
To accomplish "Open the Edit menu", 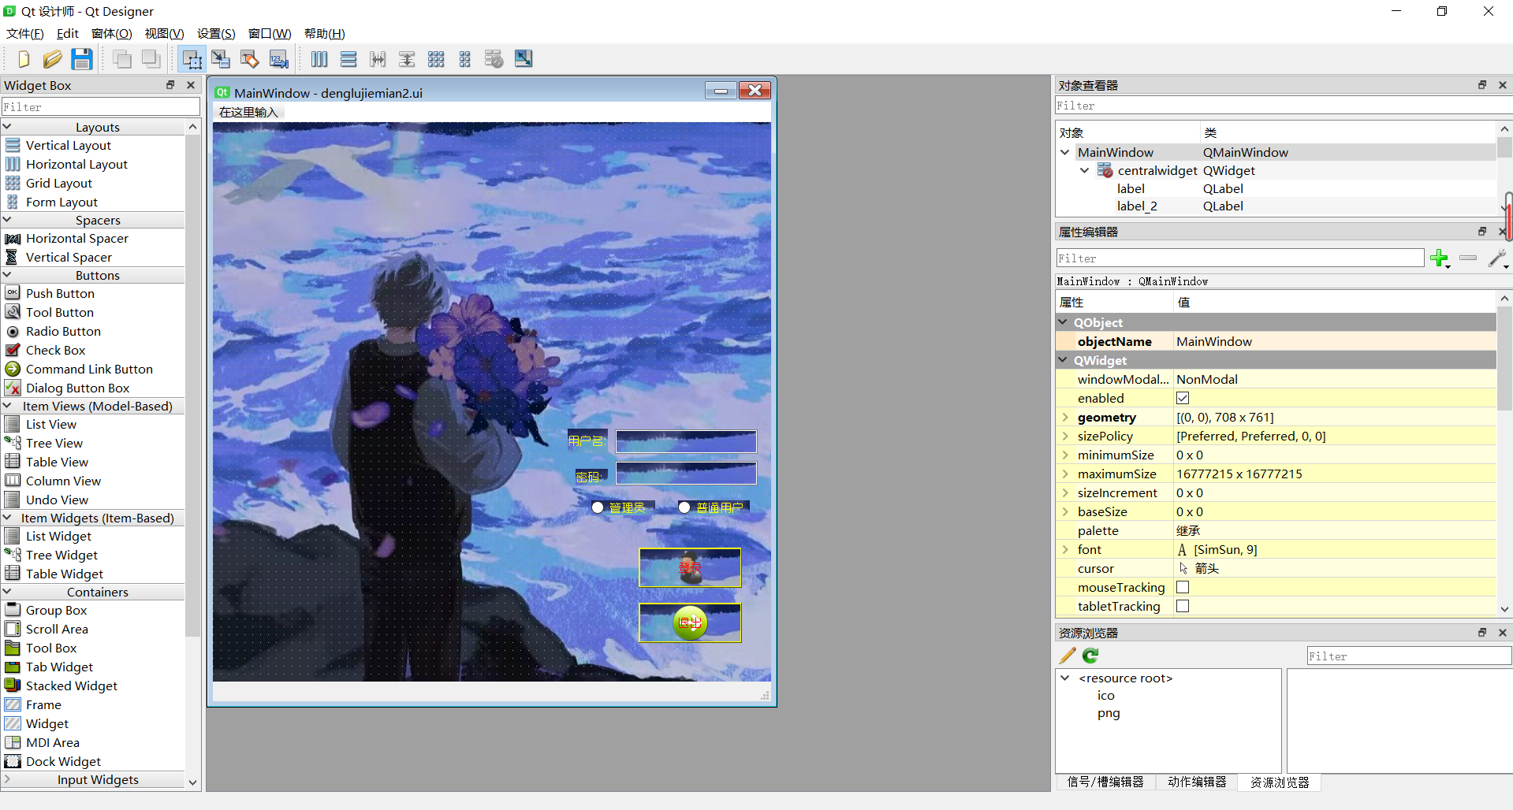I will [68, 33].
